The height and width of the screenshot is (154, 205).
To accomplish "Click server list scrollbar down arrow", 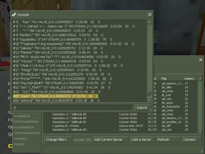I will pyautogui.click(x=200, y=131).
